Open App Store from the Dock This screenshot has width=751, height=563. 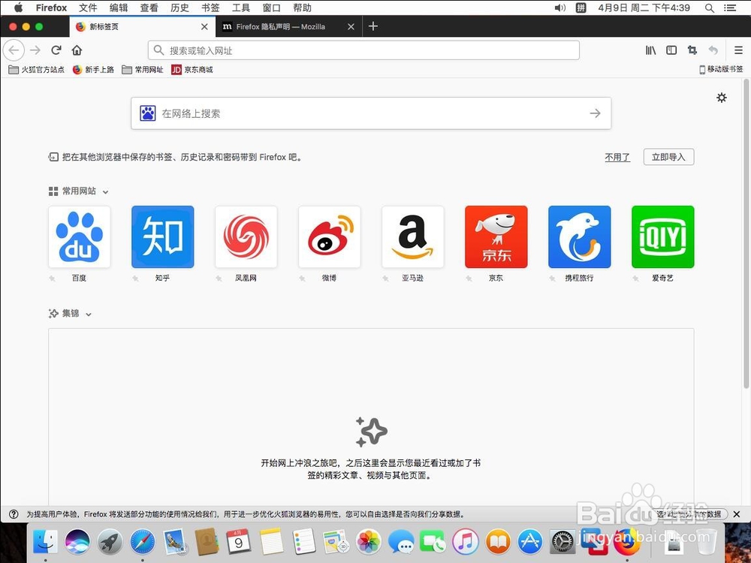(530, 541)
